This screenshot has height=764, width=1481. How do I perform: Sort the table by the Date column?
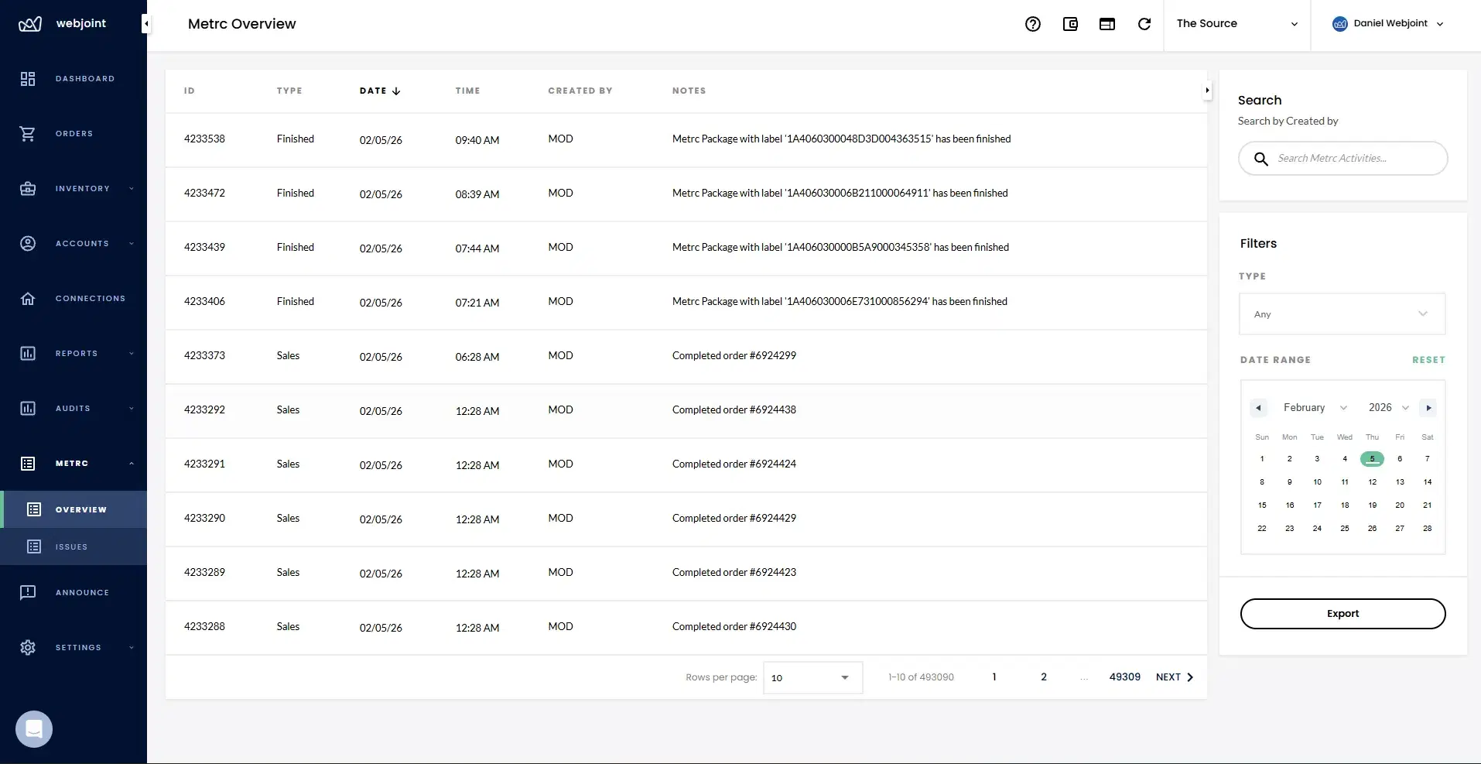point(378,91)
